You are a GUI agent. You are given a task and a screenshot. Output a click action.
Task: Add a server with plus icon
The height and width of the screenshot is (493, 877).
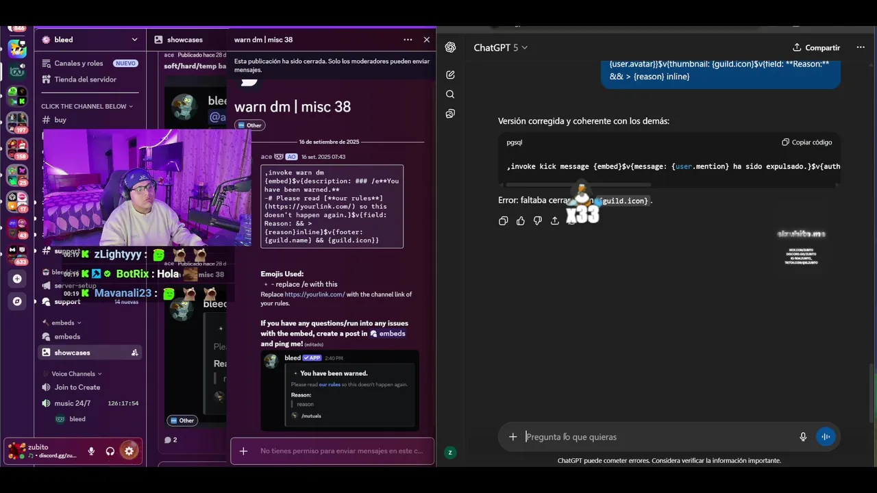click(17, 279)
